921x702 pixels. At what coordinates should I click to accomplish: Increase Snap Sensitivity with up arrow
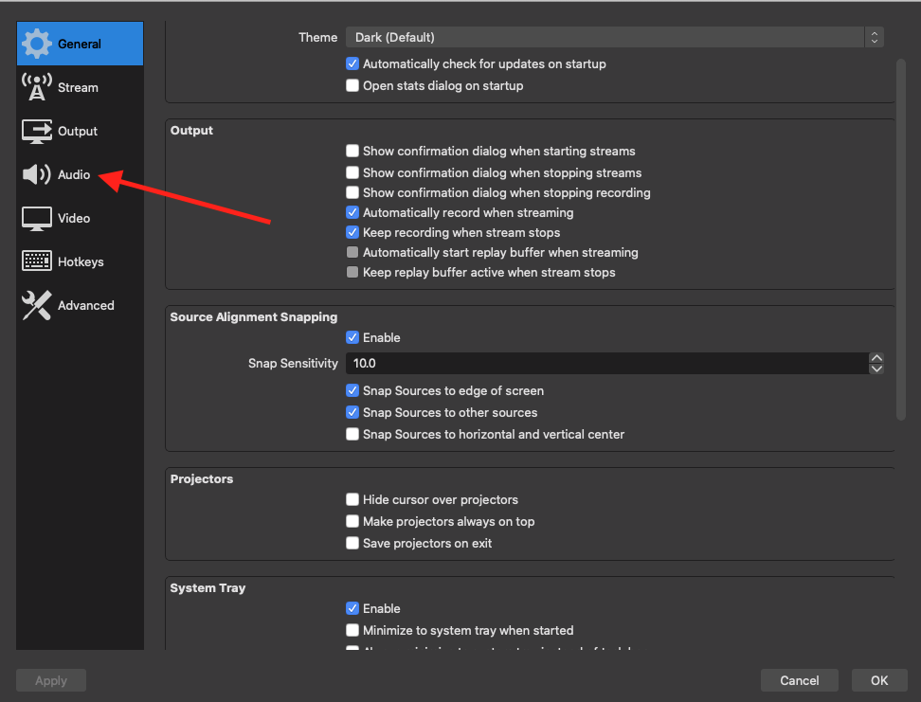(876, 358)
